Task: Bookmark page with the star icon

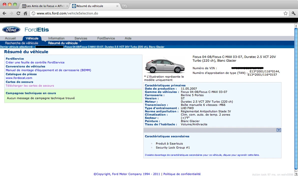Action: click(x=285, y=13)
